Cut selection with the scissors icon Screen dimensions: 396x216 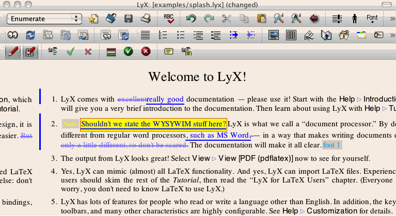tap(226, 19)
